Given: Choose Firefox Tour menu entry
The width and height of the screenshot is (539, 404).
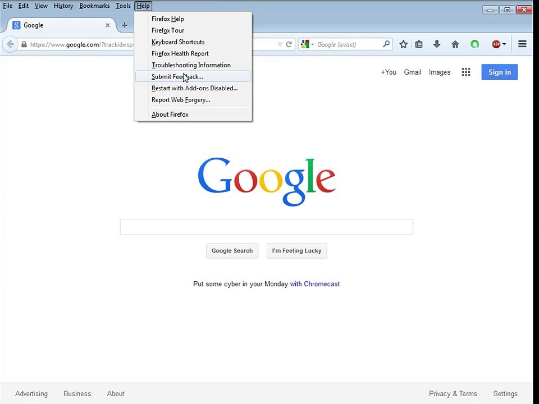Looking at the screenshot, I should tap(193, 30).
